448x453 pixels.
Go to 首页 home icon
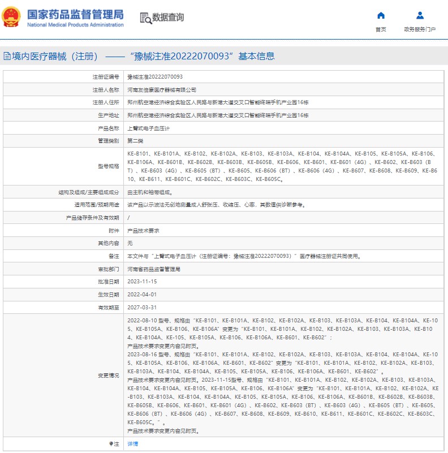click(381, 15)
